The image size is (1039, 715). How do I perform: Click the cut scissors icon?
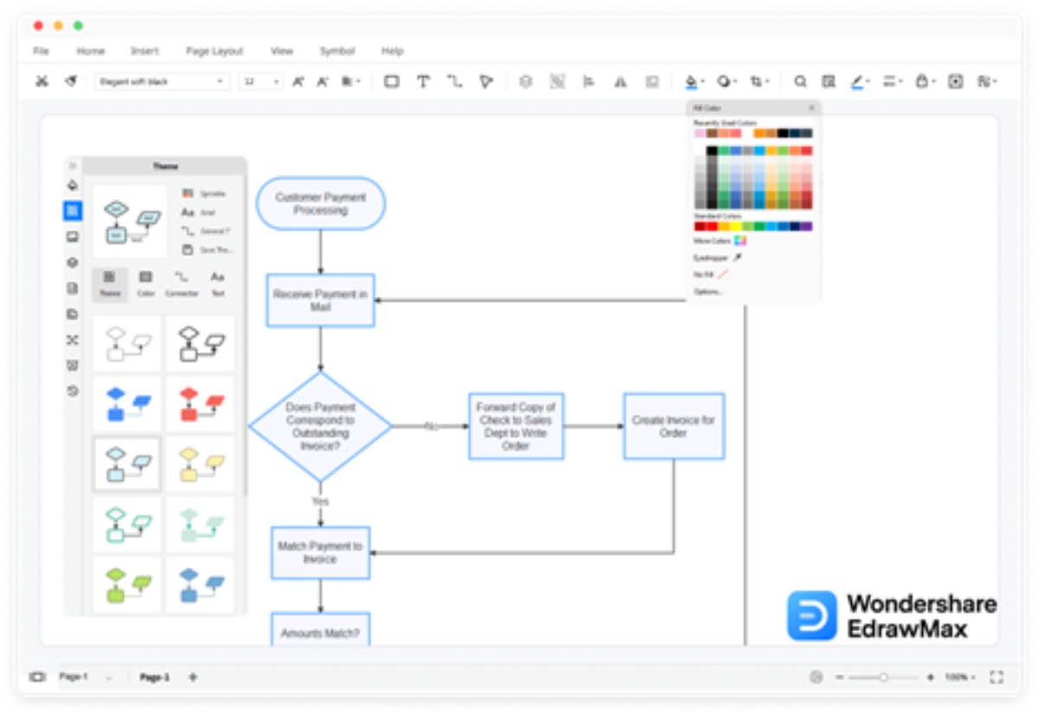point(41,81)
